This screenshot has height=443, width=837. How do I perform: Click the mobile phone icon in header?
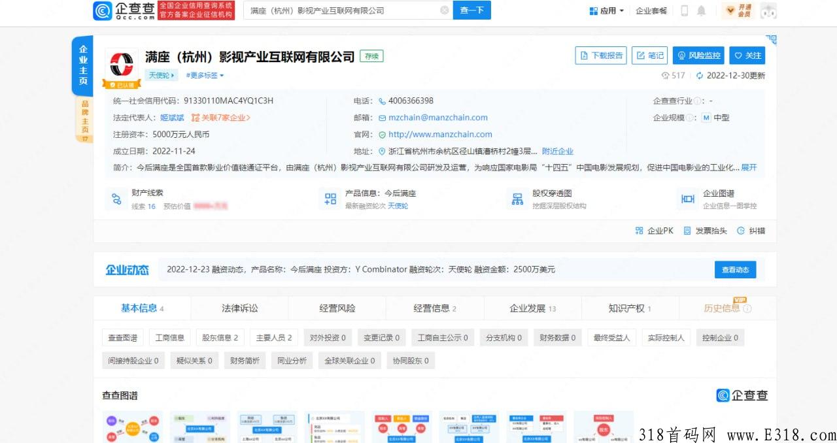(x=685, y=11)
